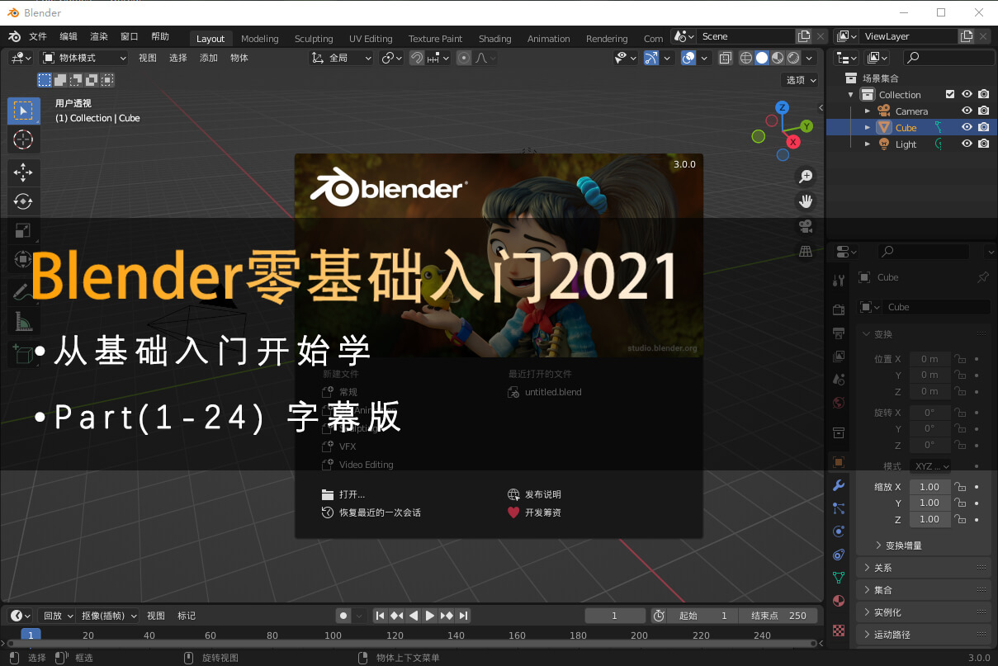Viewport: 998px width, 666px height.
Task: Click 打开... on the splash screen
Action: click(x=352, y=494)
